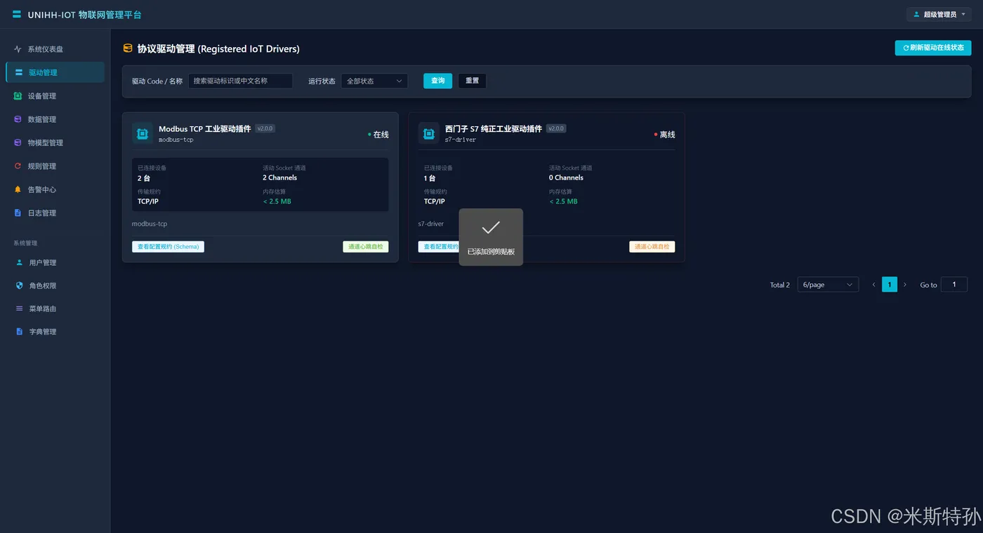Click the 协议驱动管理 (Registered IoT Drivers) heading
Screen dimensions: 983x533
218,48
